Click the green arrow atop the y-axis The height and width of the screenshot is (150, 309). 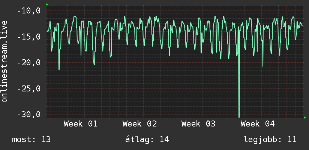pyautogui.click(x=47, y=4)
